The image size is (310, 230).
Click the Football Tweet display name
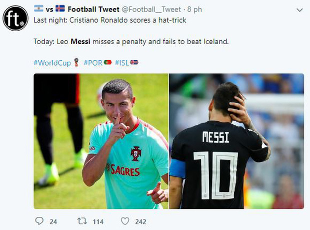[x=93, y=9]
